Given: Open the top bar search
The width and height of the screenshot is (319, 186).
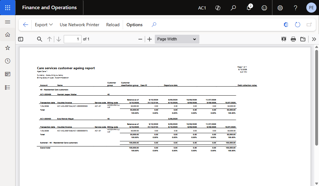Looking at the screenshot, I should tap(233, 8).
